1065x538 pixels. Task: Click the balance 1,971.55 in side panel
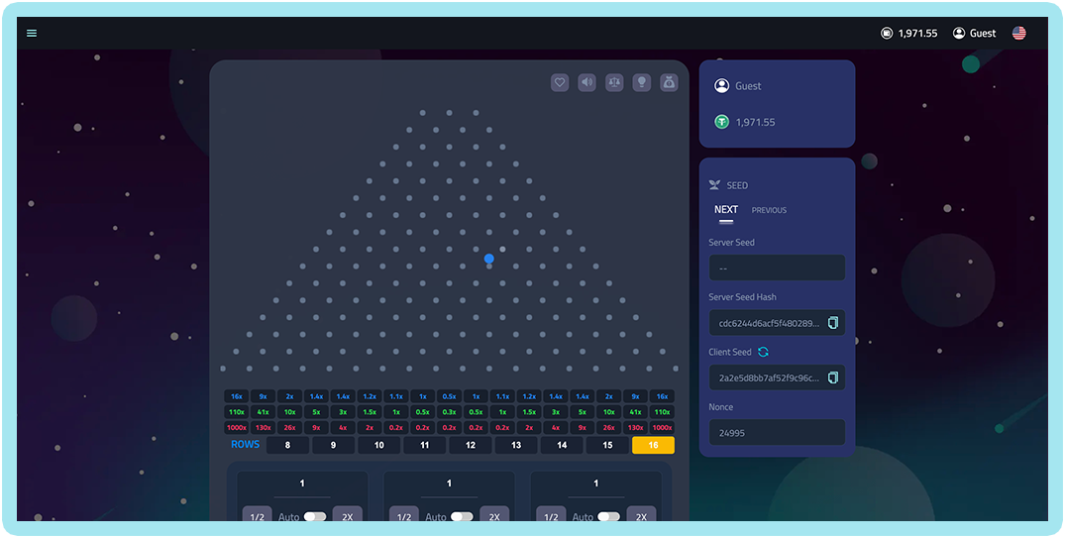tap(755, 122)
